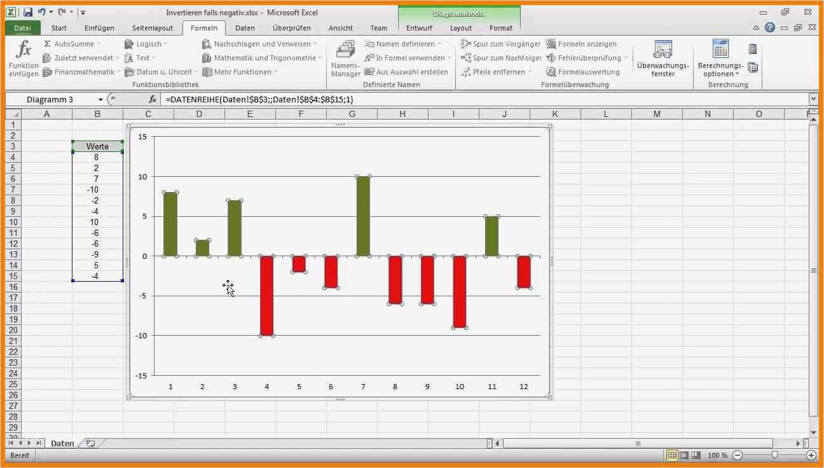Minimize the ribbon with the caret icon
Viewport: 824px width, 468px height.
click(x=756, y=28)
